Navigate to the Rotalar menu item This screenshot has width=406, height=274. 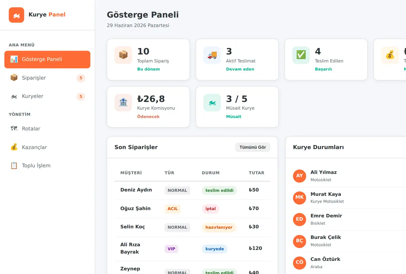47,129
